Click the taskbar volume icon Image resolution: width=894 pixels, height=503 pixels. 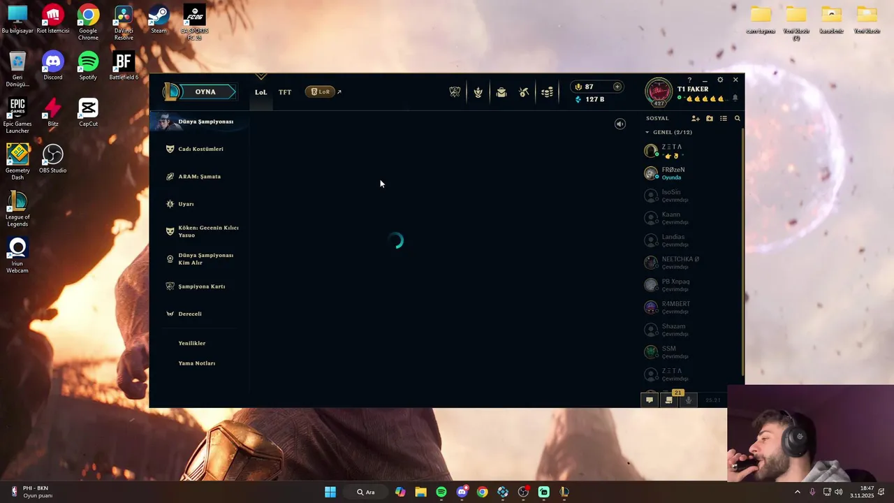(x=838, y=492)
